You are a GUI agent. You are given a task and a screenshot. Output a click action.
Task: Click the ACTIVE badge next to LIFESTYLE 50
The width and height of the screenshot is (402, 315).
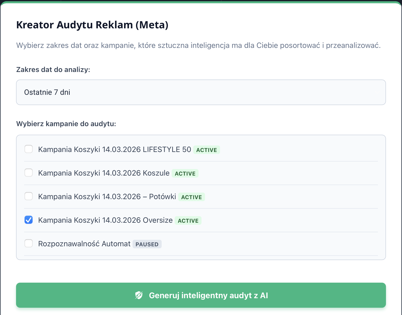click(x=207, y=150)
